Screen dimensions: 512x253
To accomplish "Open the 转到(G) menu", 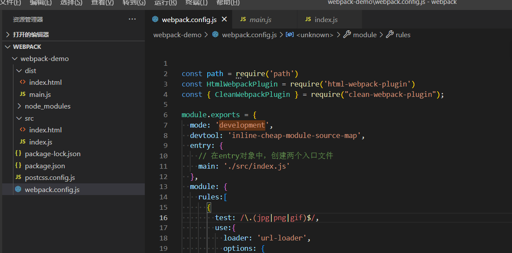I will pyautogui.click(x=134, y=3).
